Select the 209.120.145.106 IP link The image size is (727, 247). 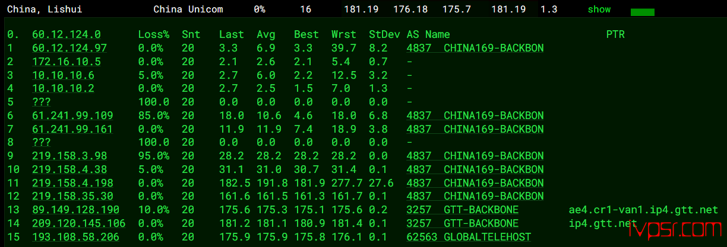click(x=78, y=223)
